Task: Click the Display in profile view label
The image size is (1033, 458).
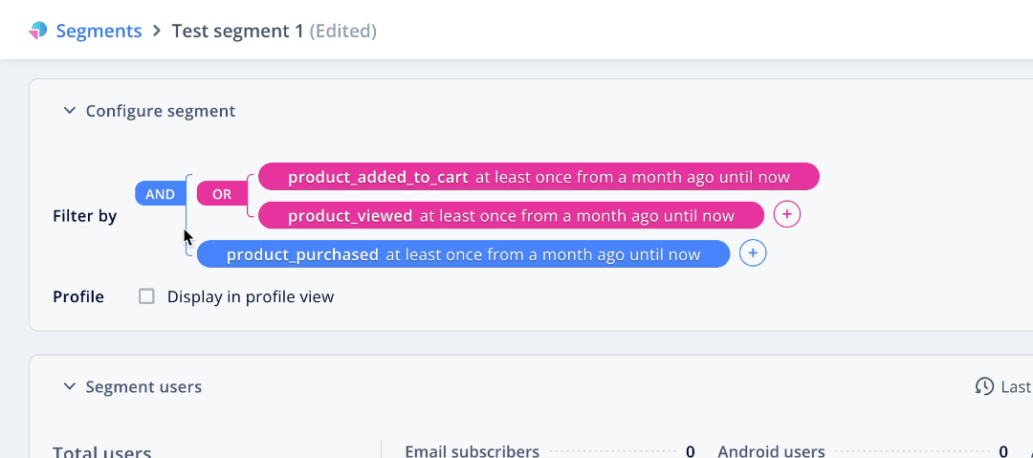Action: tap(251, 296)
